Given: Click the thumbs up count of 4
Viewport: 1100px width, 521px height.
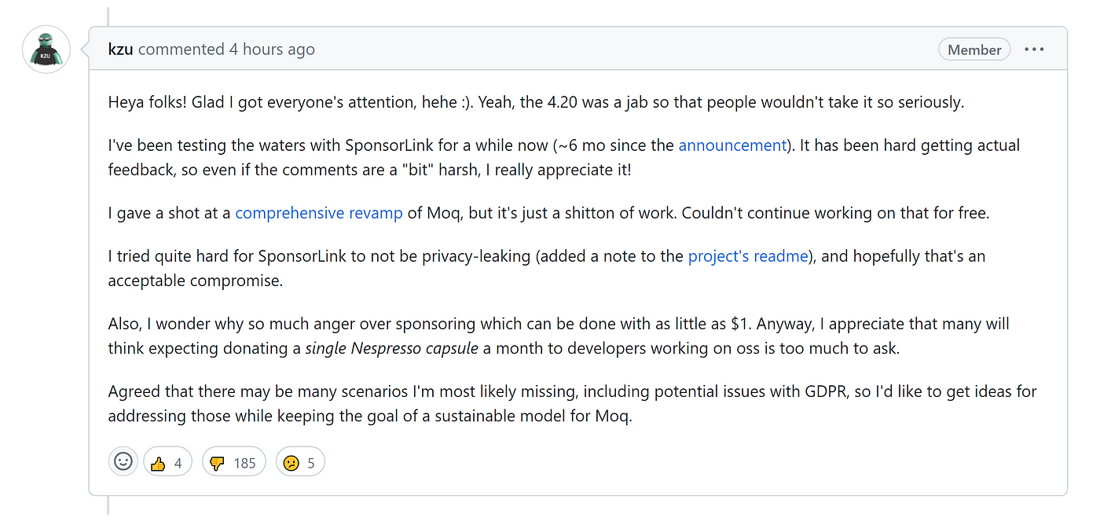Looking at the screenshot, I should 178,463.
